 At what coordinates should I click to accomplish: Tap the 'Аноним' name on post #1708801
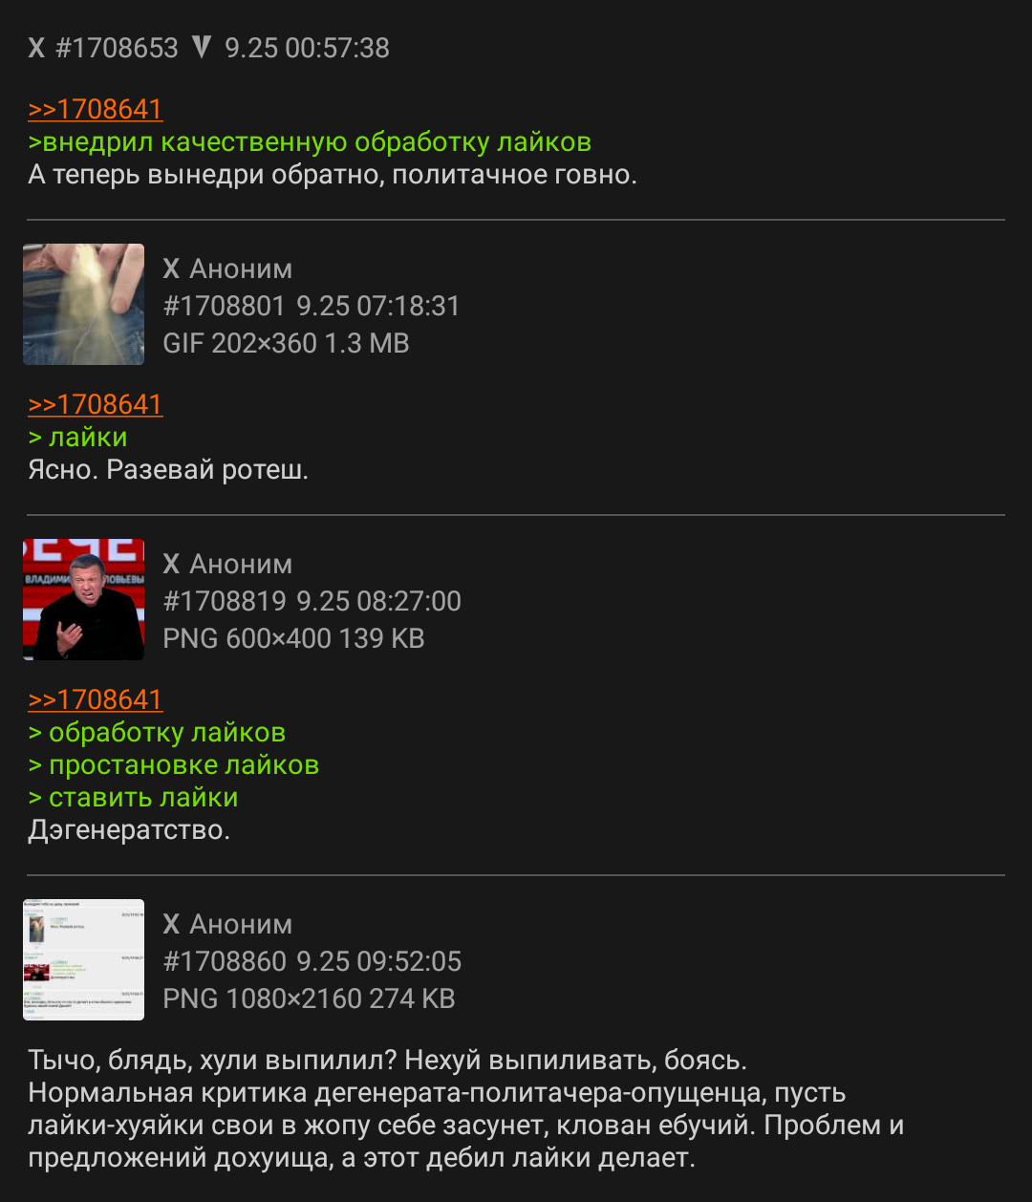(x=241, y=269)
